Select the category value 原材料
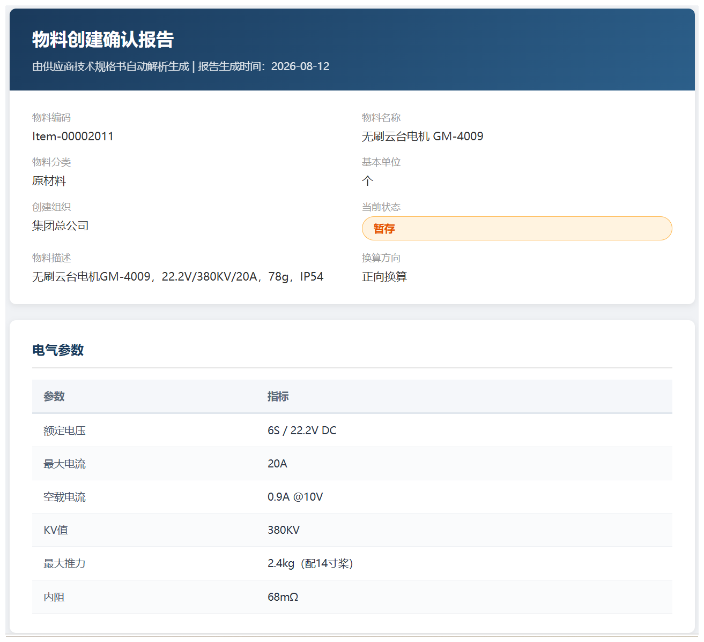 click(x=49, y=181)
